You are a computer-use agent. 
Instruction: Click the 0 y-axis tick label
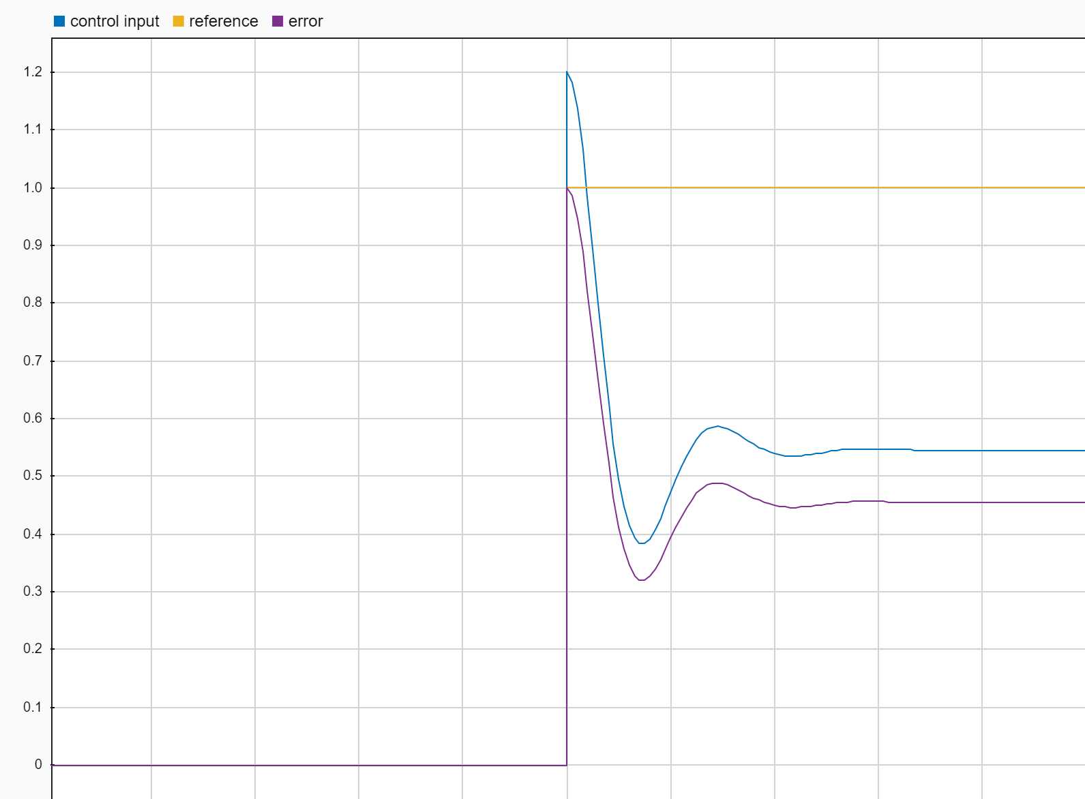(38, 764)
